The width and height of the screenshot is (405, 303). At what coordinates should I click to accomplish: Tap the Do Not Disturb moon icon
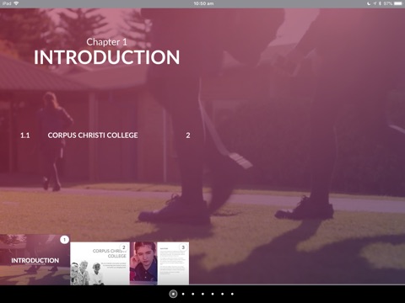point(369,3)
